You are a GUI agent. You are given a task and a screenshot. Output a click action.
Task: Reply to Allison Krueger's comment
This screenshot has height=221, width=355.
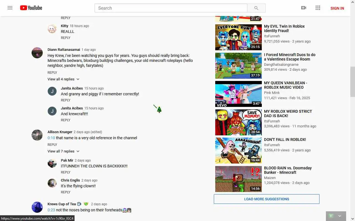pyautogui.click(x=52, y=145)
